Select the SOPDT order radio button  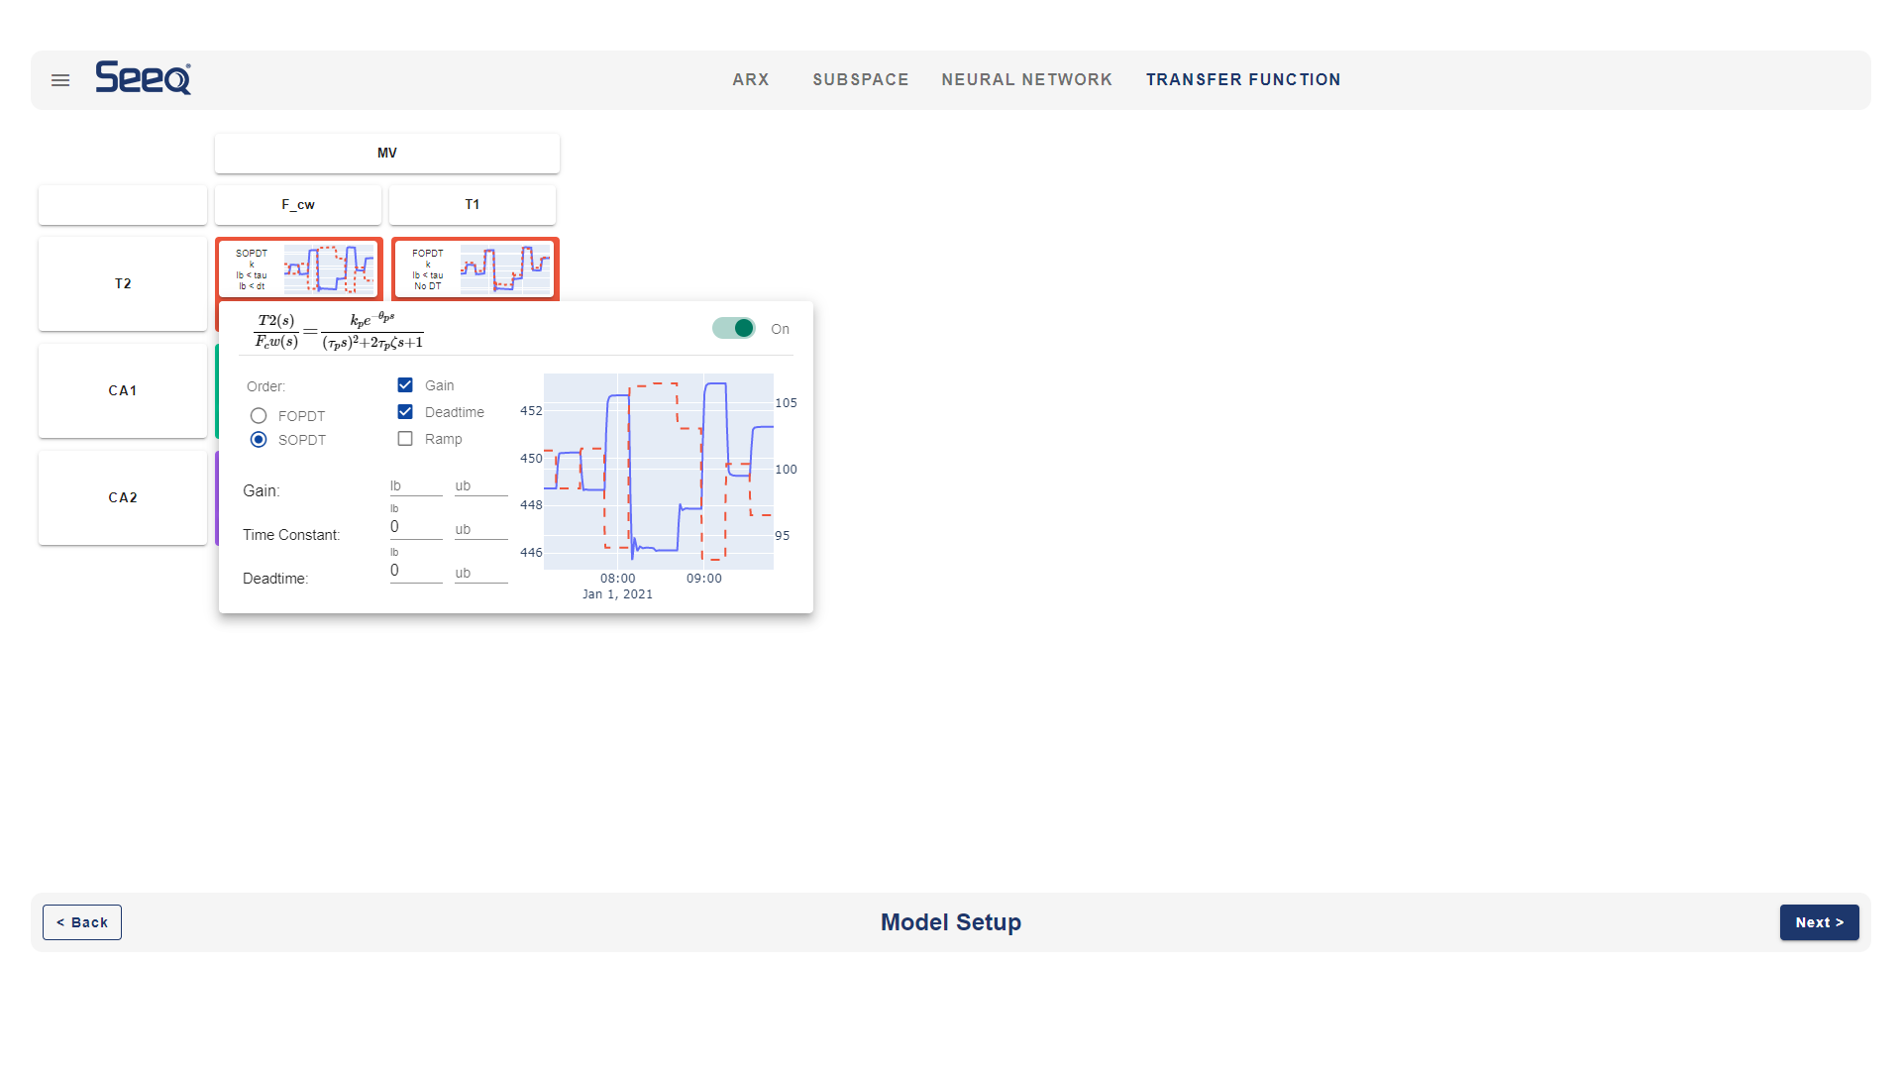(259, 440)
